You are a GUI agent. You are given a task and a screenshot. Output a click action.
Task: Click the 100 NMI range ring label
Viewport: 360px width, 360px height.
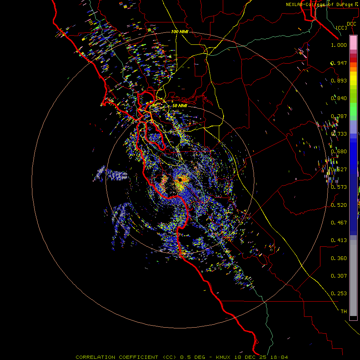pyautogui.click(x=180, y=32)
